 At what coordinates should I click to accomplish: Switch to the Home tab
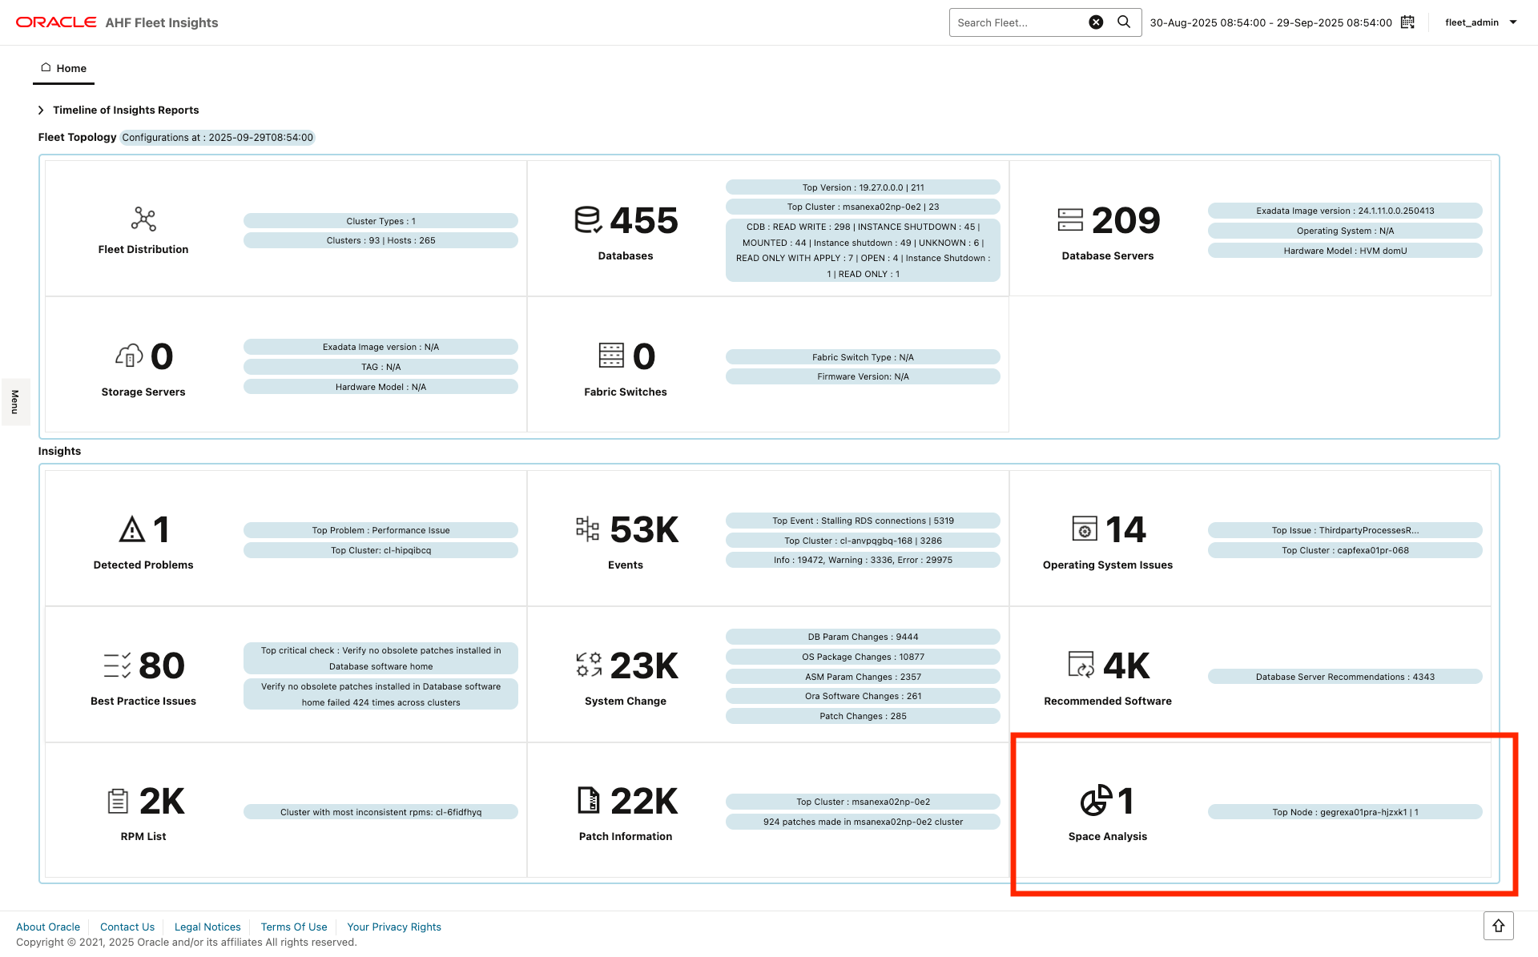(x=63, y=68)
